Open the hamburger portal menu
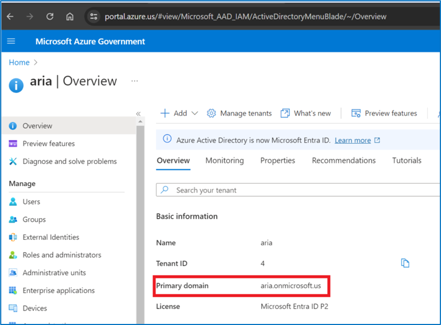This screenshot has height=325, width=441. (11, 41)
